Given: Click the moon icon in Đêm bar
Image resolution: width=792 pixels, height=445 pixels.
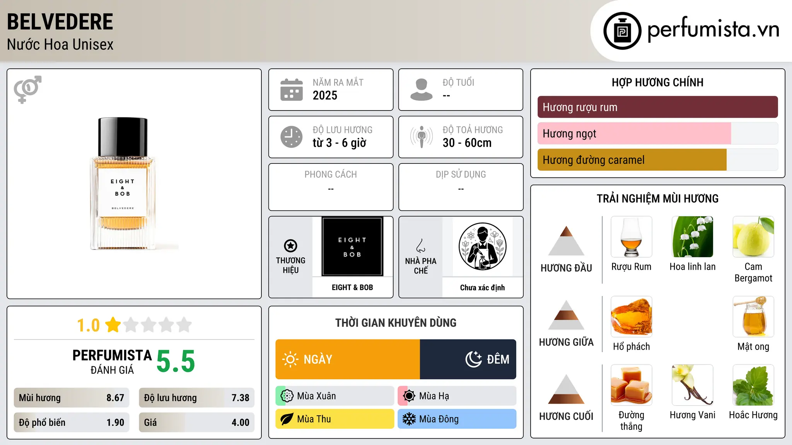Looking at the screenshot, I should point(474,359).
